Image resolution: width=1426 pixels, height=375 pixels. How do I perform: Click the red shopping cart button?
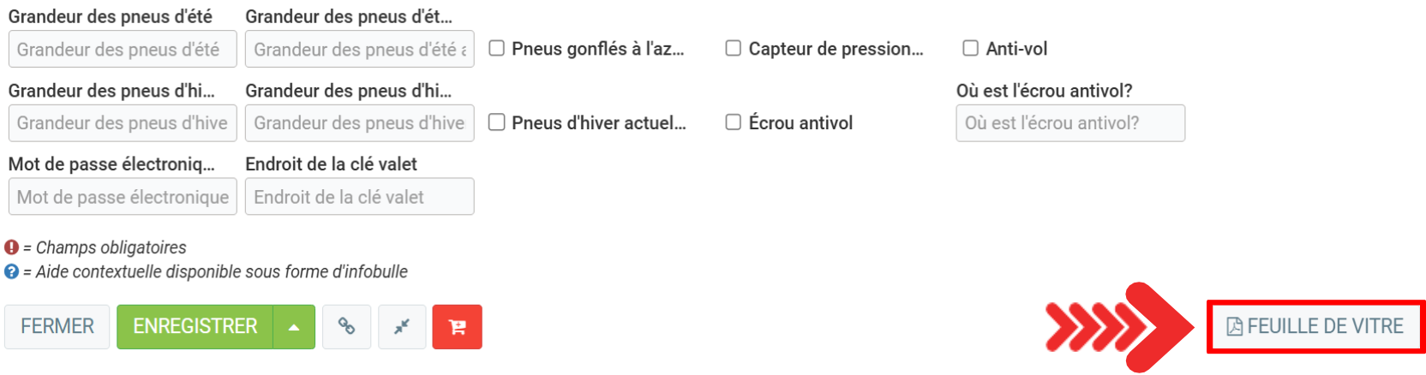pyautogui.click(x=457, y=327)
